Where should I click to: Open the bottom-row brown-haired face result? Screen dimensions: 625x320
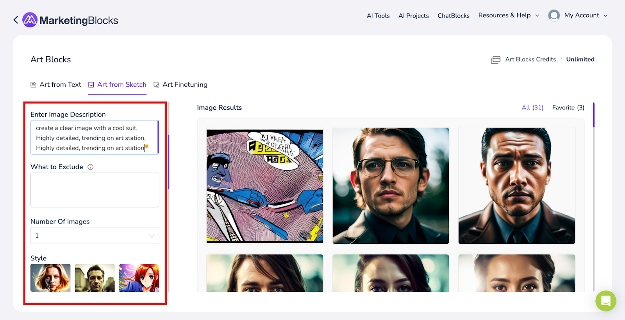[265, 273]
